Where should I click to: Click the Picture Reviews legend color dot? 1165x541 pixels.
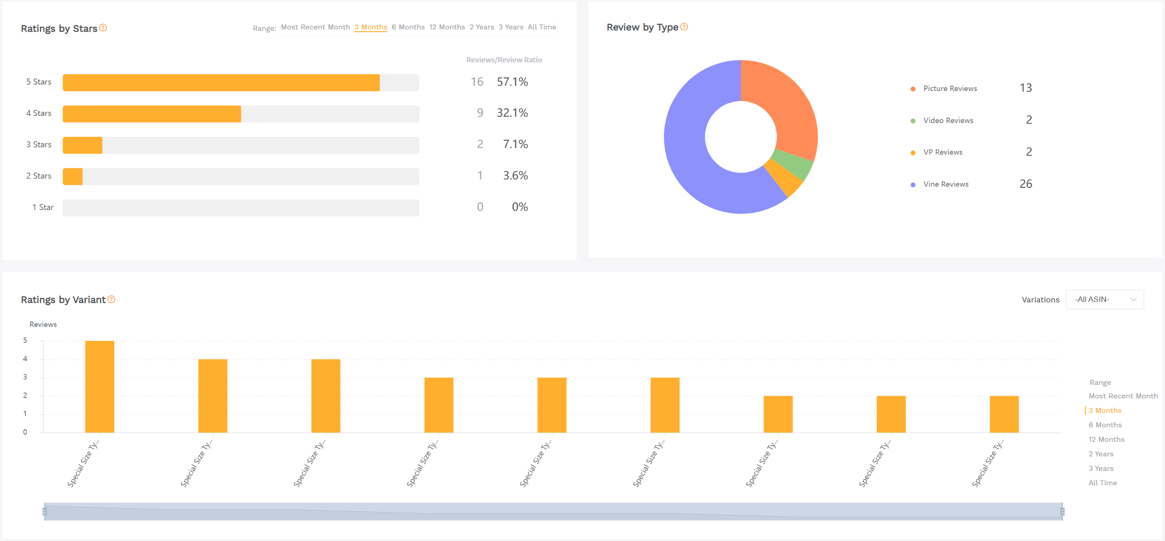coord(912,88)
